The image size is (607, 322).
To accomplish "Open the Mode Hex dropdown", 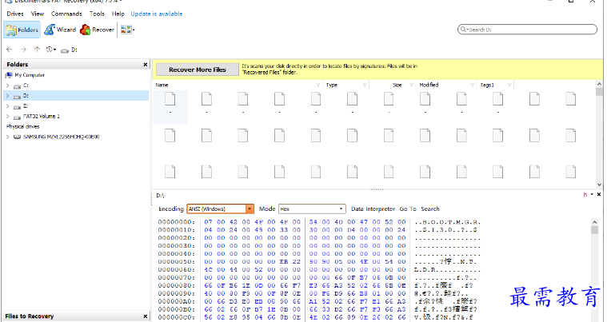I will click(x=312, y=209).
